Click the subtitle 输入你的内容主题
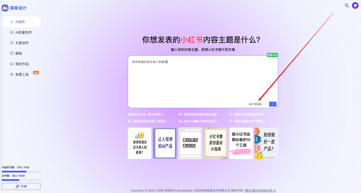Screen dimensions: 361x193 tap(203, 50)
